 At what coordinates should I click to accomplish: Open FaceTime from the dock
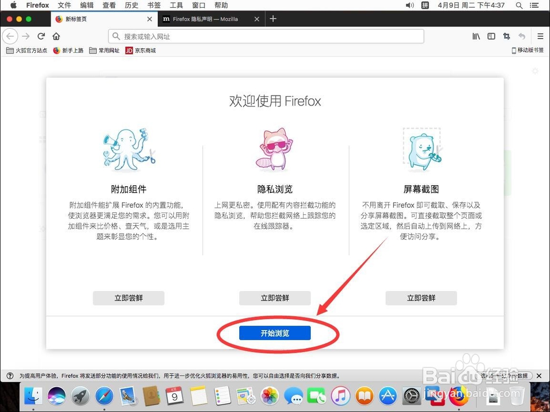click(317, 396)
